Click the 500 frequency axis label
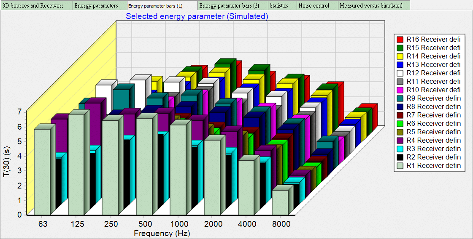This screenshot has height=239, width=473. [x=146, y=224]
